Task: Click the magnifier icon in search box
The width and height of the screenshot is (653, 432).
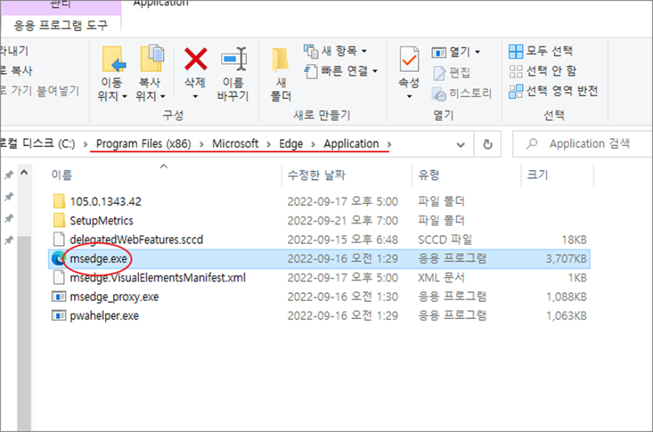Action: click(532, 144)
